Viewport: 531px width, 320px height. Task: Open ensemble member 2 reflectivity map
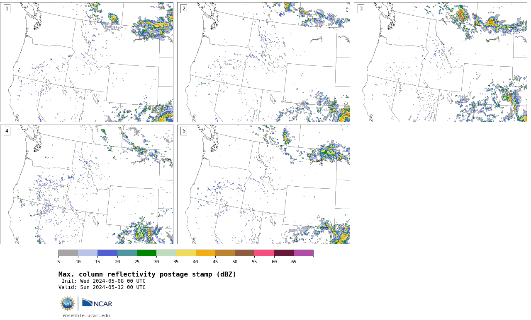click(263, 62)
